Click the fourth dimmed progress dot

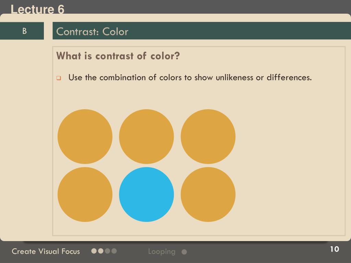[114, 251]
